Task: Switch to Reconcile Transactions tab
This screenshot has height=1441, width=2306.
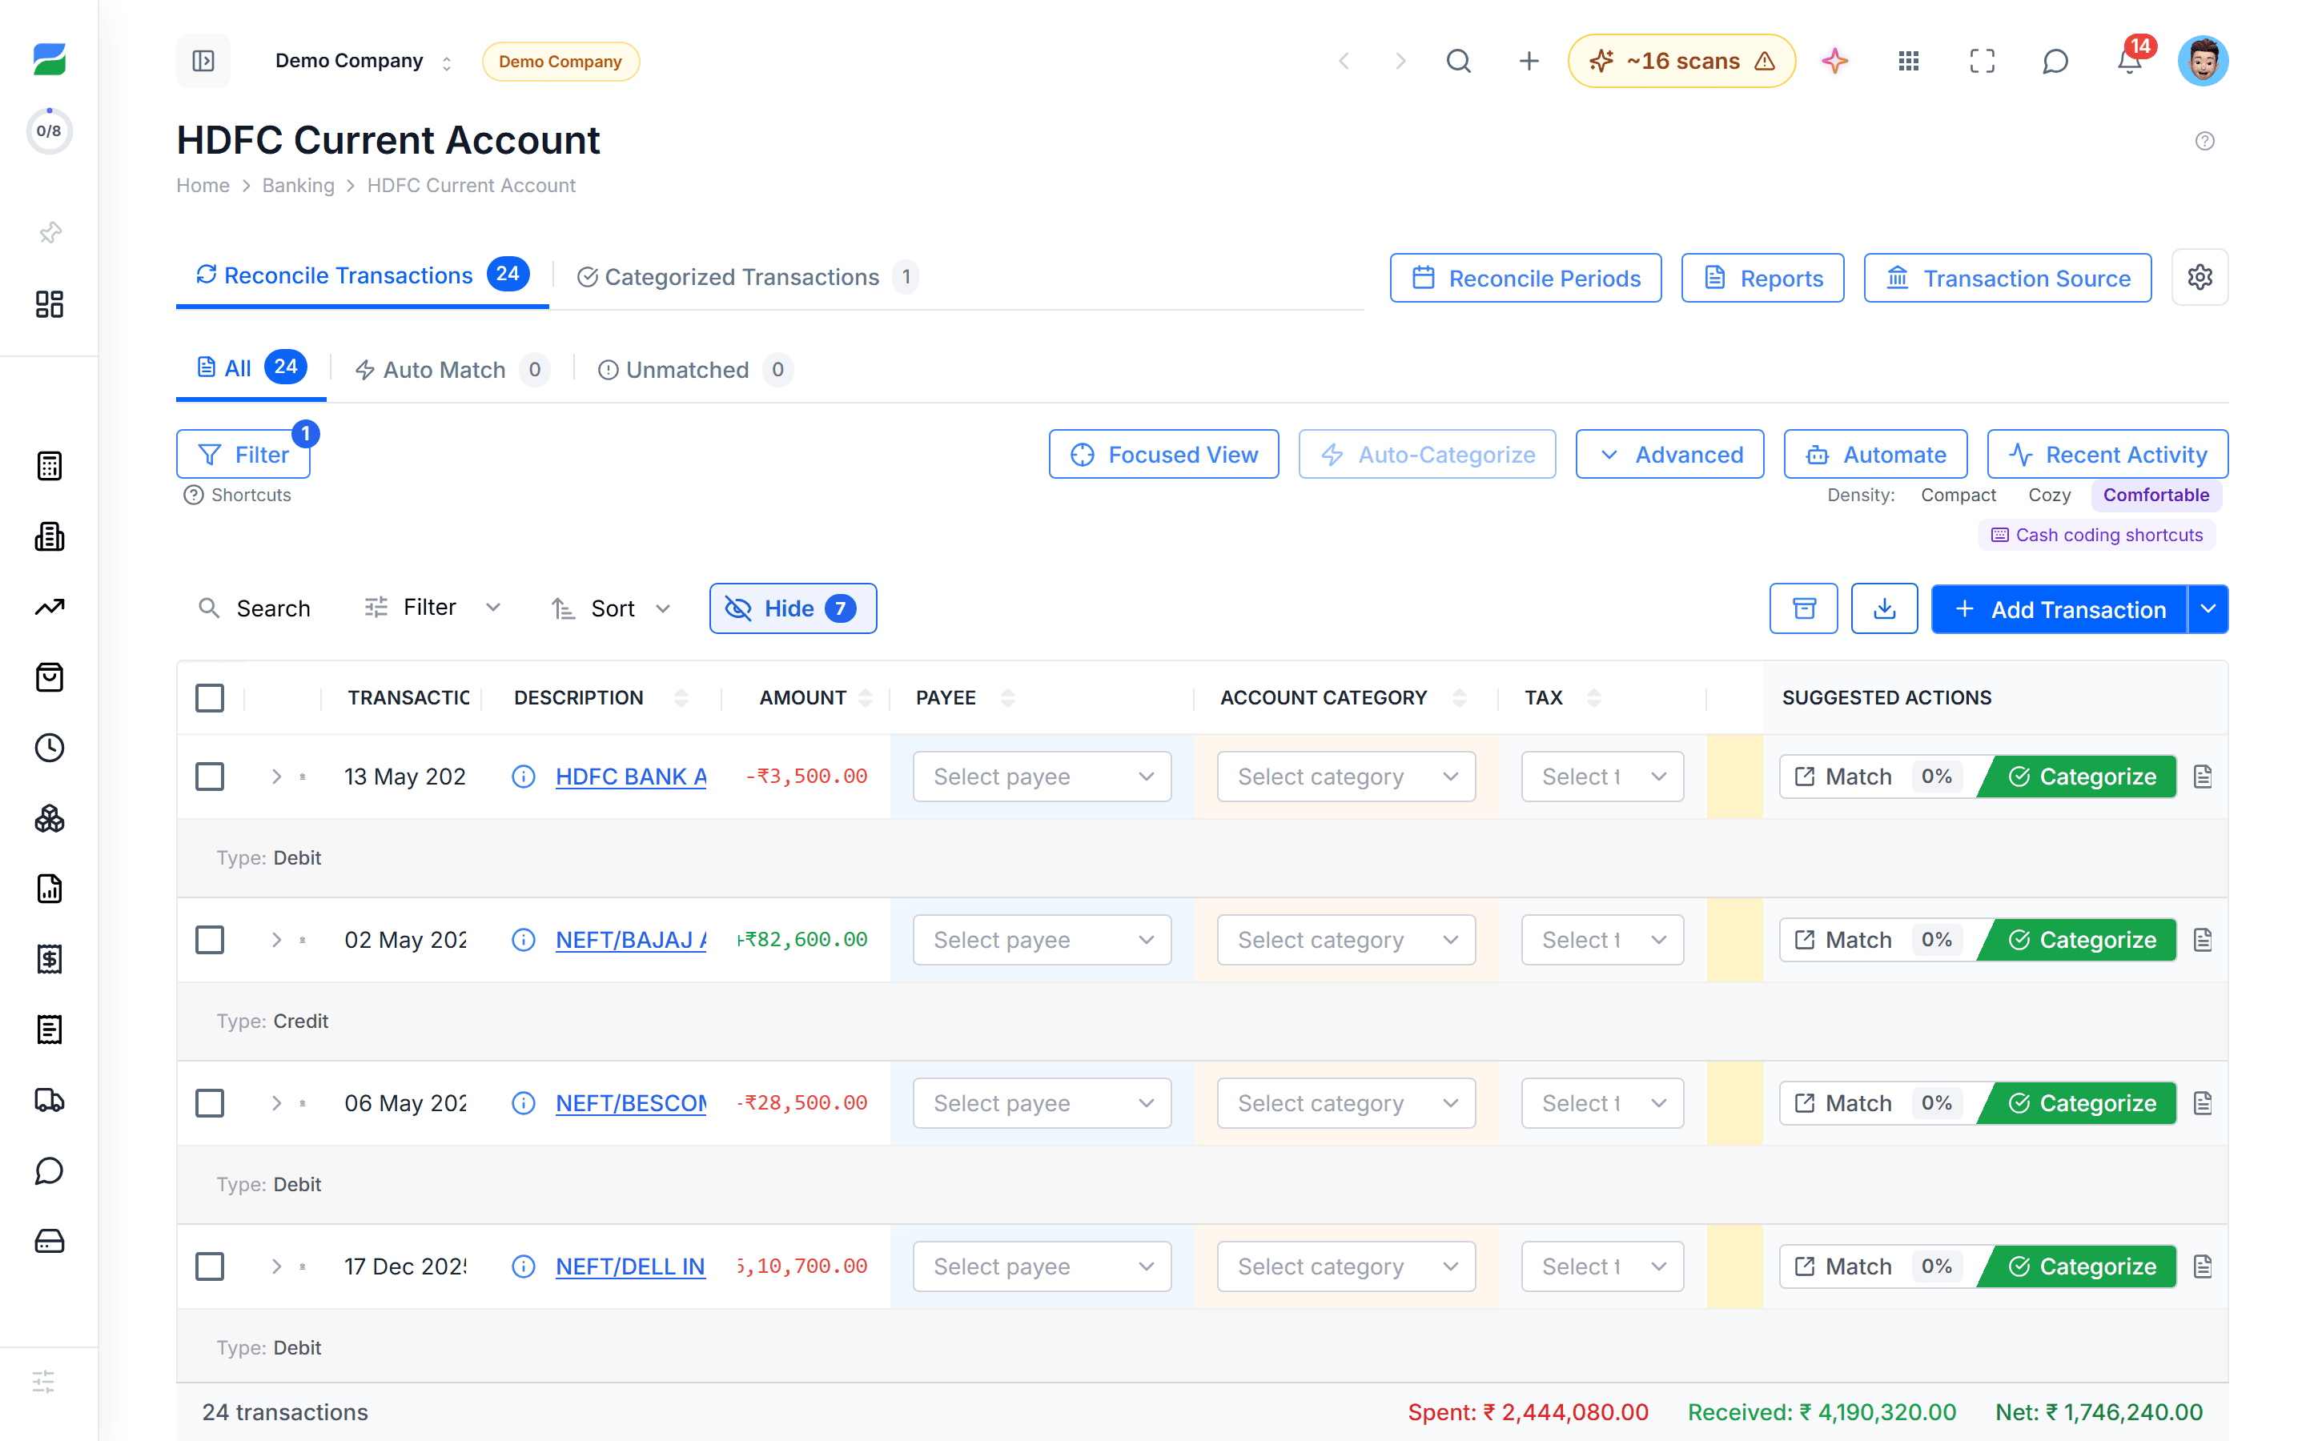Action: [362, 275]
